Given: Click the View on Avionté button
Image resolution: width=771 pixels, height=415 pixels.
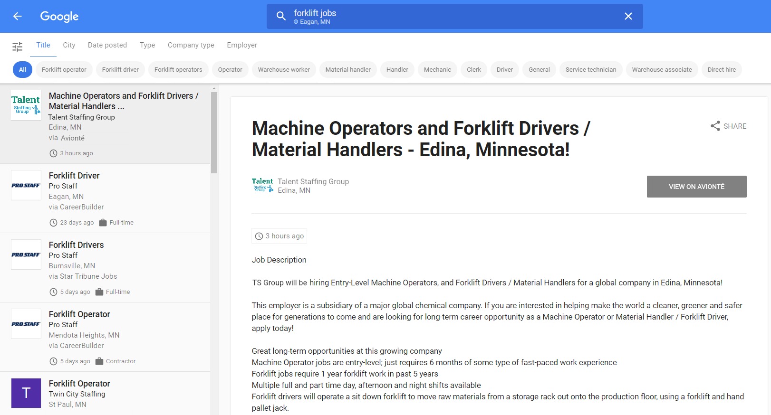Looking at the screenshot, I should [696, 187].
